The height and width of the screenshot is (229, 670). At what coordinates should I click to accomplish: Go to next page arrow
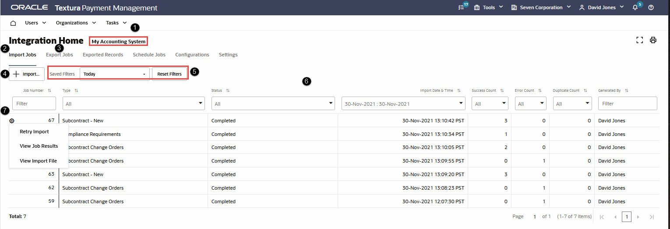638,217
